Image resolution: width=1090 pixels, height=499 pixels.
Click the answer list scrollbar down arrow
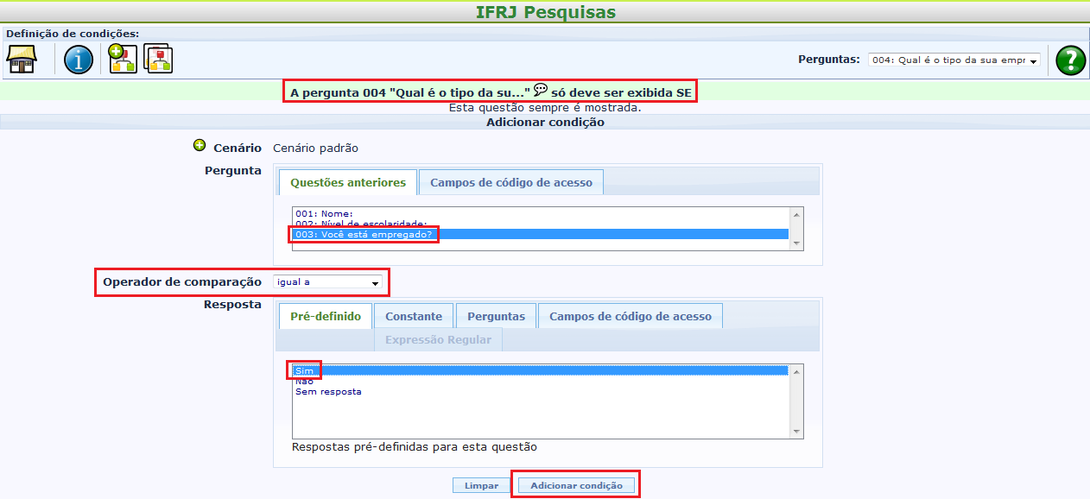click(x=796, y=432)
